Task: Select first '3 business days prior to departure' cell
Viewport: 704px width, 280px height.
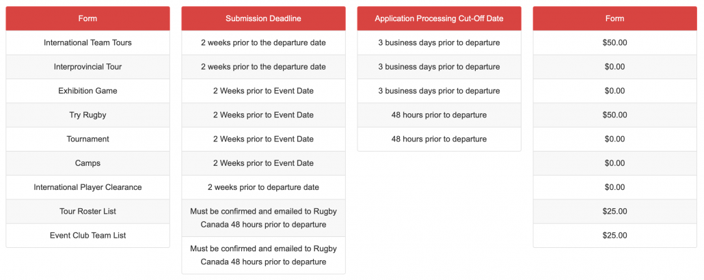Action: [439, 42]
